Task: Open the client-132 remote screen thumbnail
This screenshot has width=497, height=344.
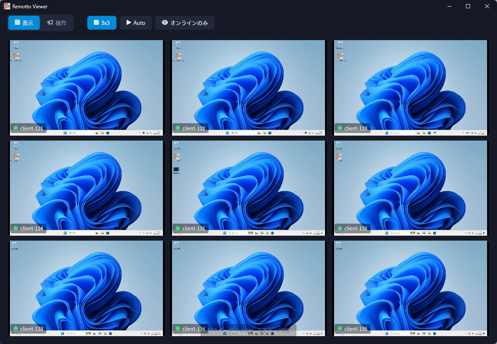Action: click(411, 188)
